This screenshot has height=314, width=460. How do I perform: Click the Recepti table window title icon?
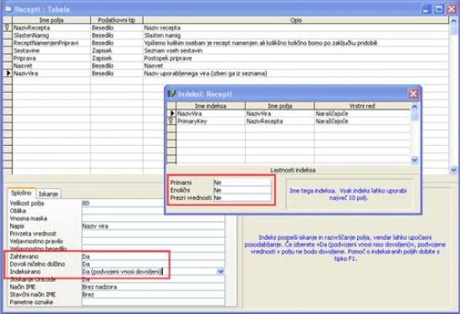pos(8,9)
